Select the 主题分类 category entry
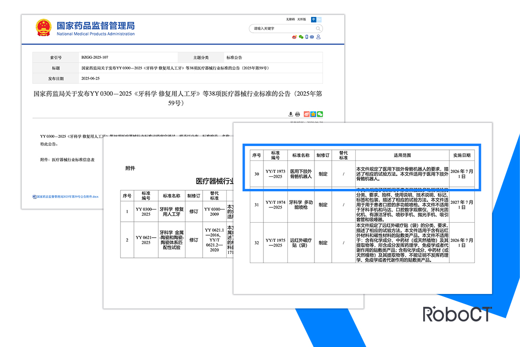520x347 pixels. click(201, 57)
